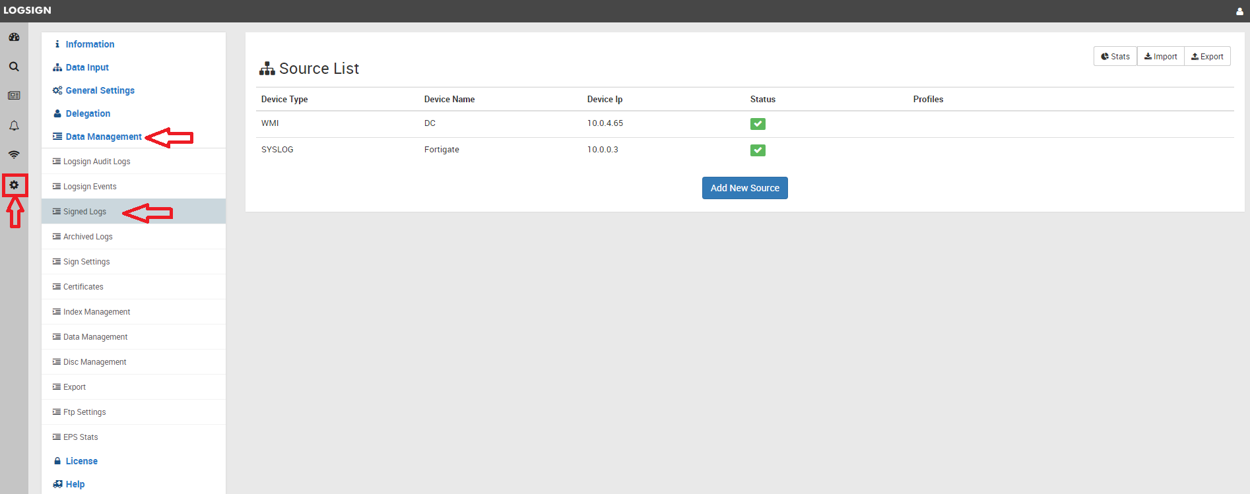Select Logsign Audit Logs submenu
The height and width of the screenshot is (494, 1250).
tap(133, 162)
